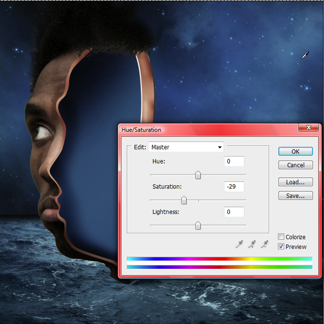Click the Save... button

point(295,195)
